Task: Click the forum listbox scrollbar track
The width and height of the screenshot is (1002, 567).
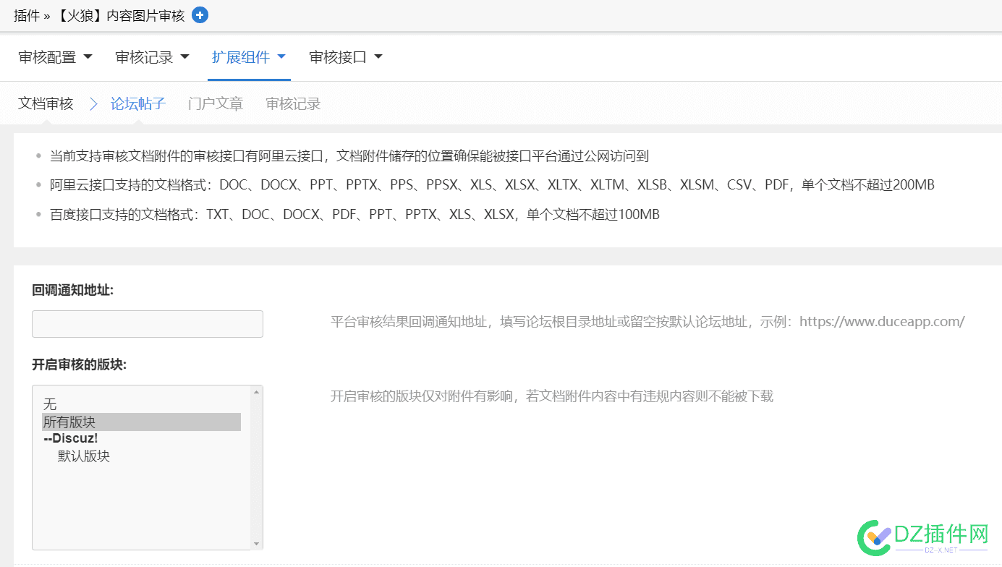Action: pos(257,470)
